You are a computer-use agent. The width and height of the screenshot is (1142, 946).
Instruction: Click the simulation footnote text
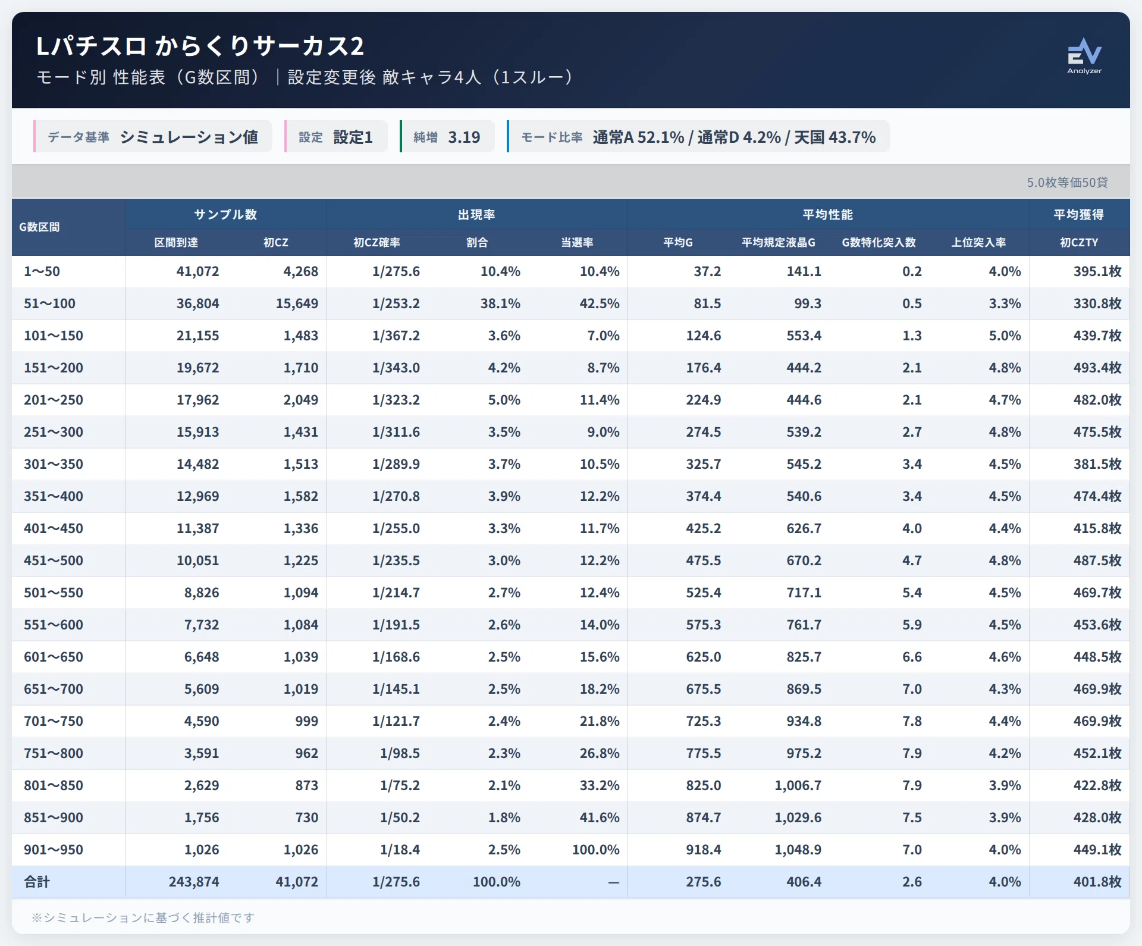coord(143,917)
